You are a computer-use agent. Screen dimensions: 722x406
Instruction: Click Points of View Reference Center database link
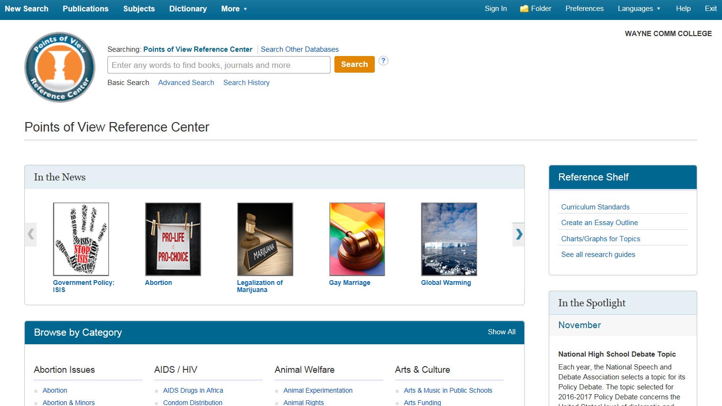pos(198,49)
